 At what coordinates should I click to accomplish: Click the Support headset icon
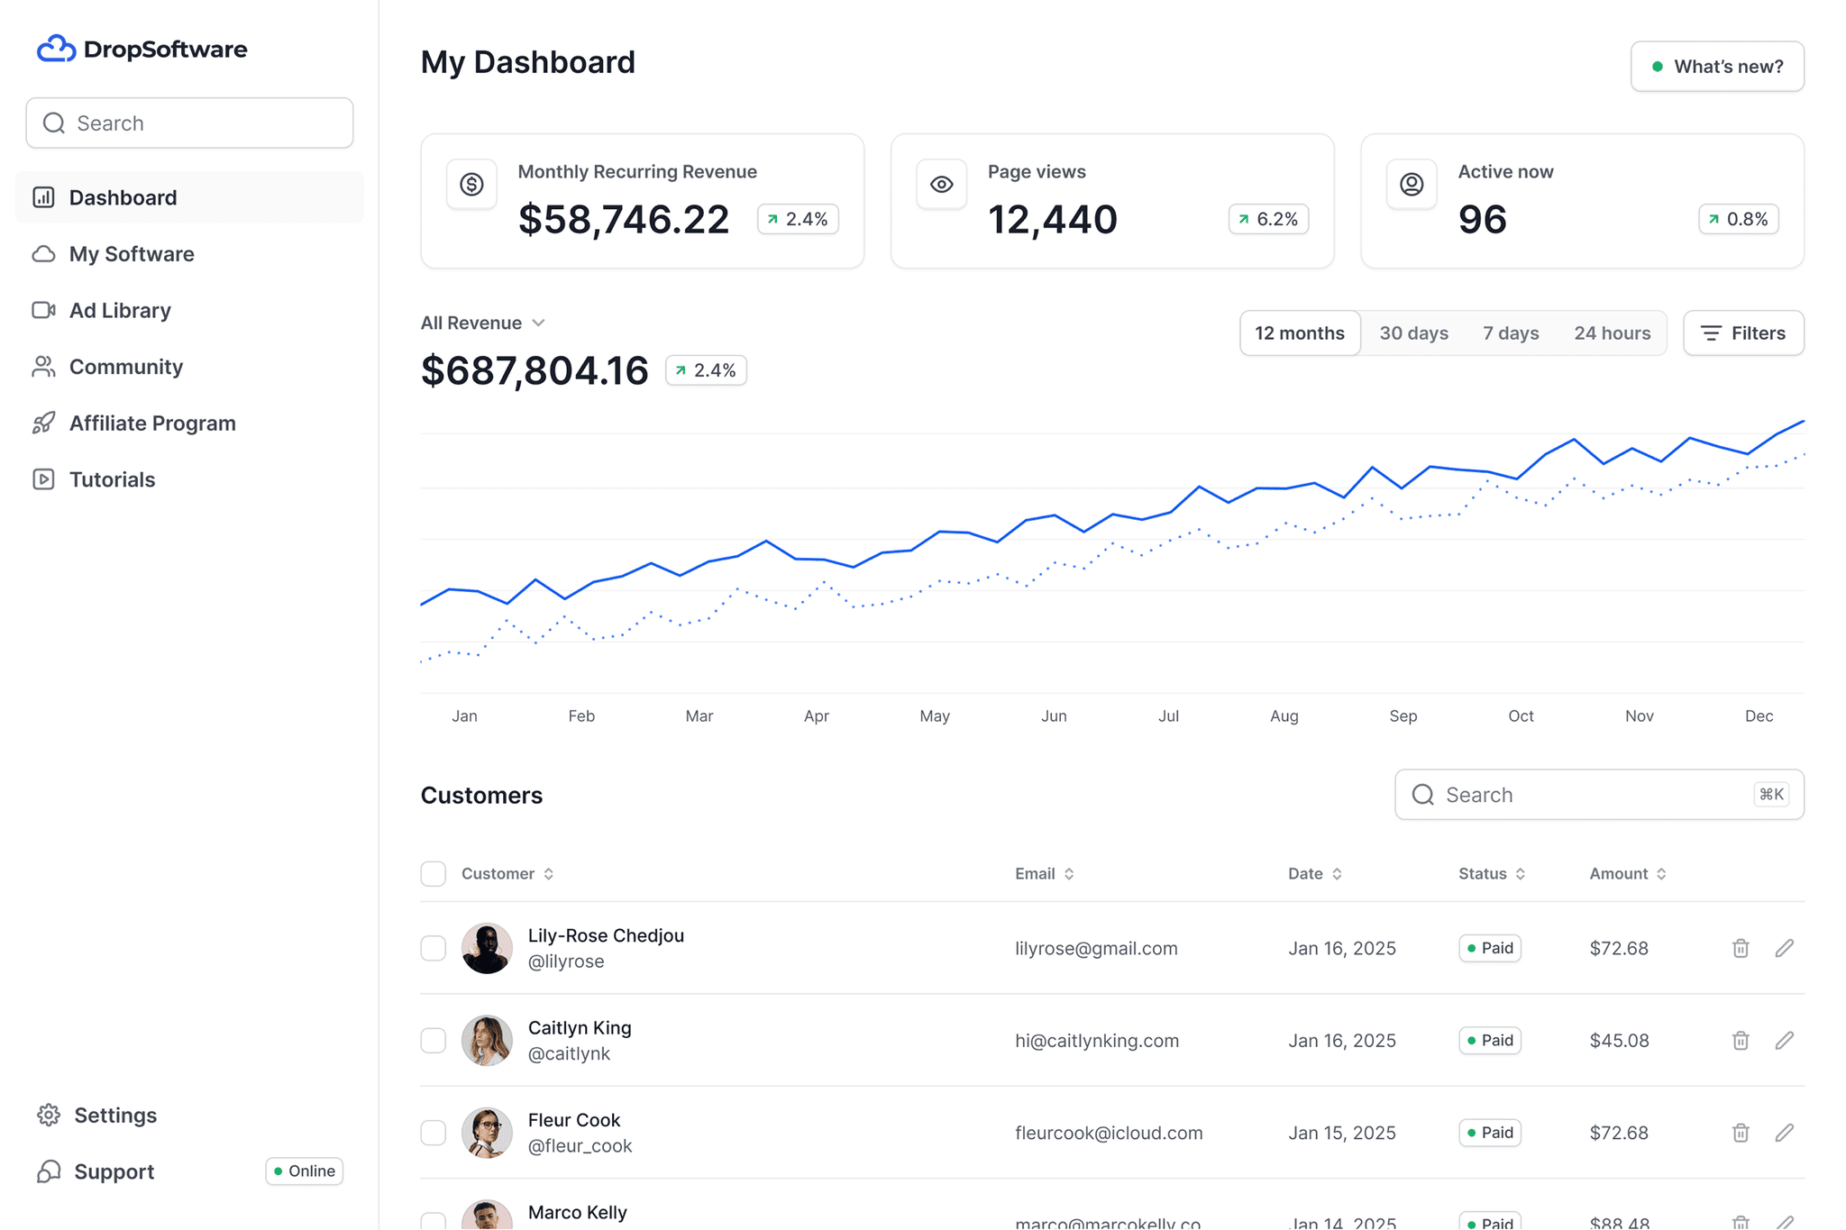coord(49,1171)
